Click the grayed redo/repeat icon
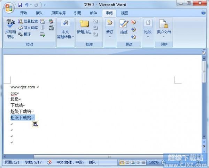 tap(36, 5)
